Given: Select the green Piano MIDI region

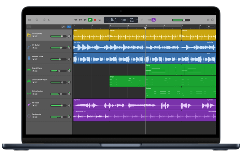Looking at the screenshot, I should 181,70.
